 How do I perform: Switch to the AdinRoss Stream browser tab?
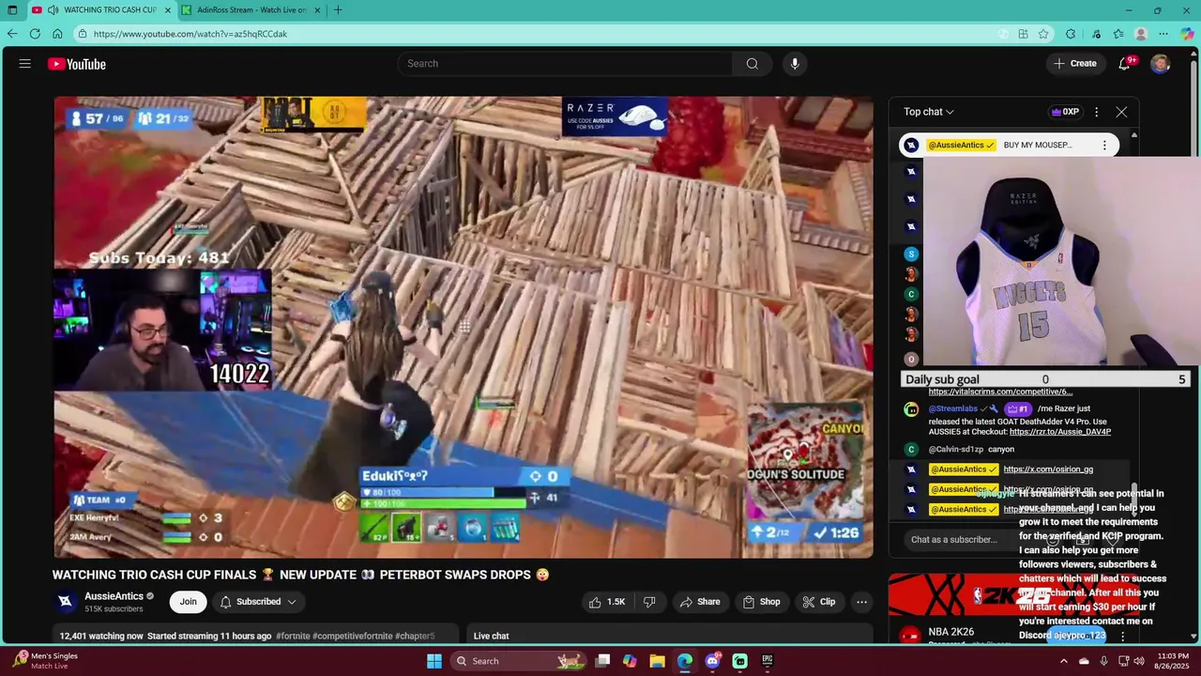click(251, 10)
